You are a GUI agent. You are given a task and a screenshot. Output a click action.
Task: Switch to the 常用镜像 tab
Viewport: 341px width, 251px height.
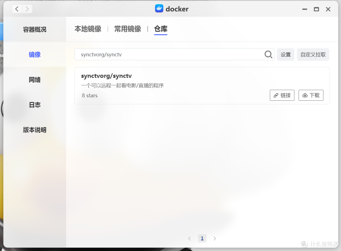coord(128,29)
